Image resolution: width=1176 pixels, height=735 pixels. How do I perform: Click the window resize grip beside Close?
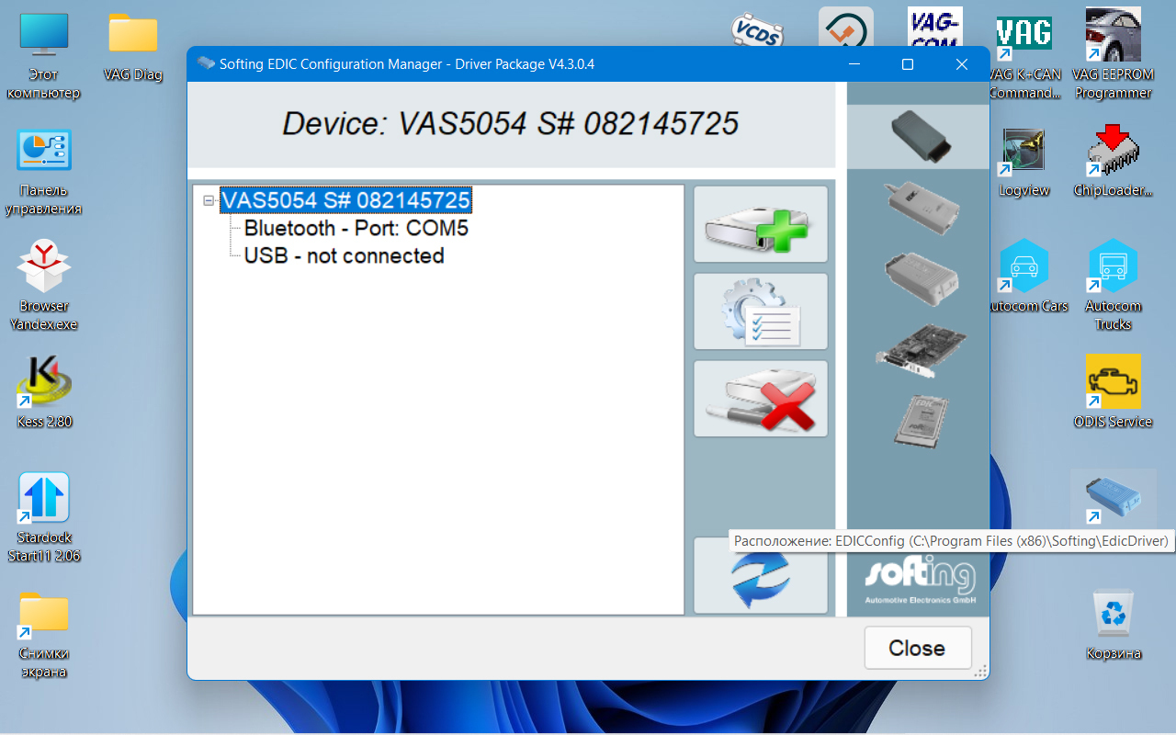point(980,672)
